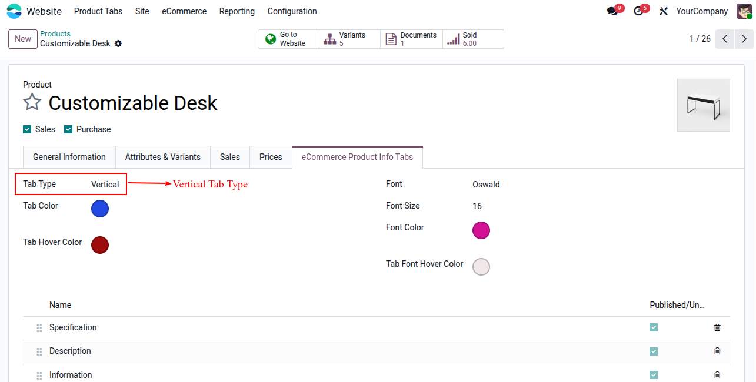The width and height of the screenshot is (756, 382).
Task: Toggle Published checkbox for Specification
Action: coord(654,327)
